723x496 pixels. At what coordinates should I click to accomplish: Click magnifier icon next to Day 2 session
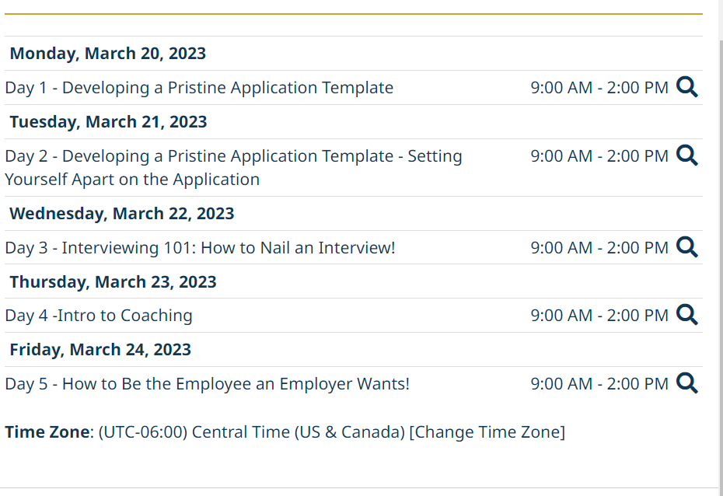coord(687,155)
